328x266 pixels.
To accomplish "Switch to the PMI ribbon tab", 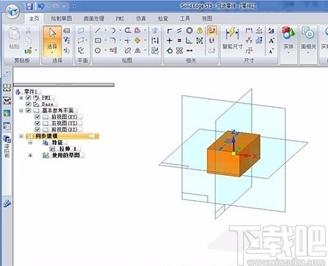I will click(x=120, y=18).
